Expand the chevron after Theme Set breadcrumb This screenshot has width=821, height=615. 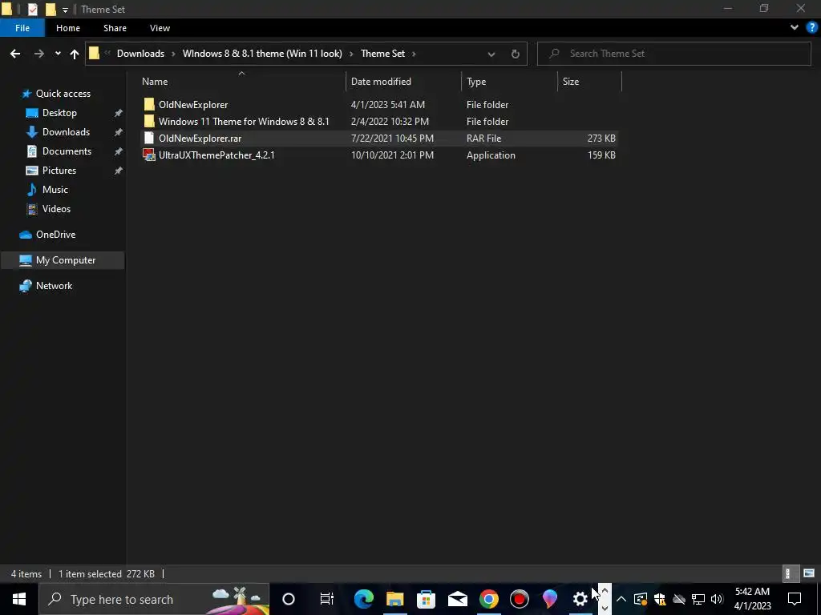(x=414, y=54)
